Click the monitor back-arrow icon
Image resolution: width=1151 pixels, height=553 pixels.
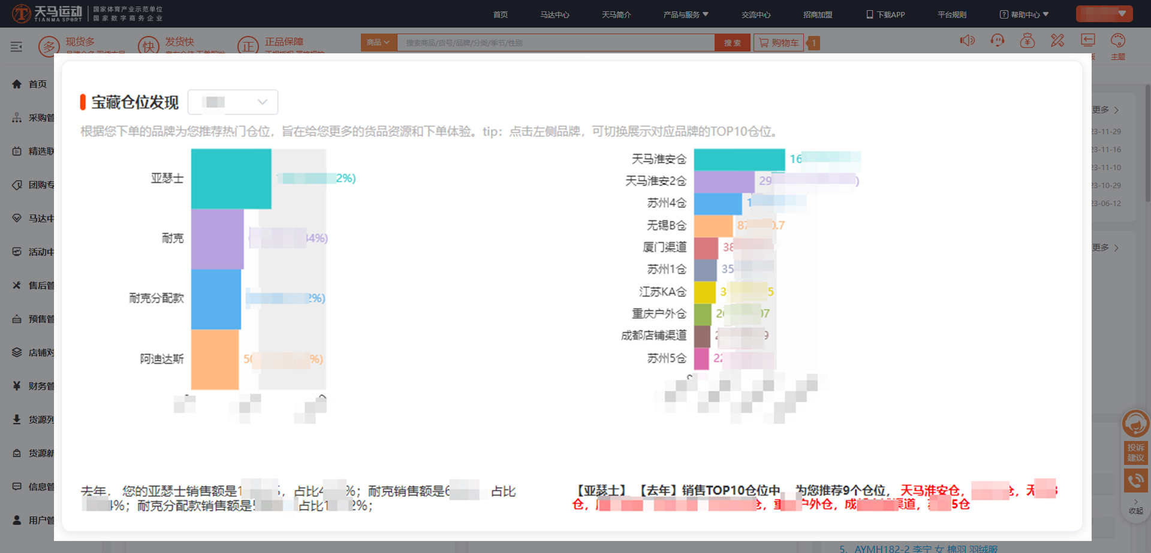click(x=1087, y=41)
